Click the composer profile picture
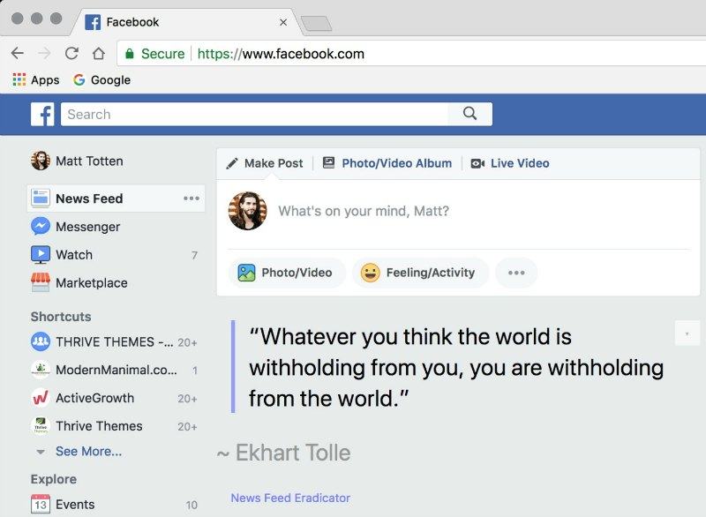 point(248,211)
